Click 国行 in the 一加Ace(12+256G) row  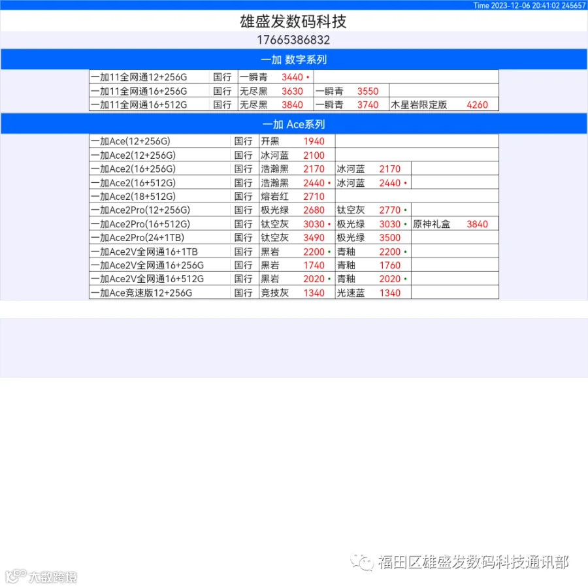point(244,141)
